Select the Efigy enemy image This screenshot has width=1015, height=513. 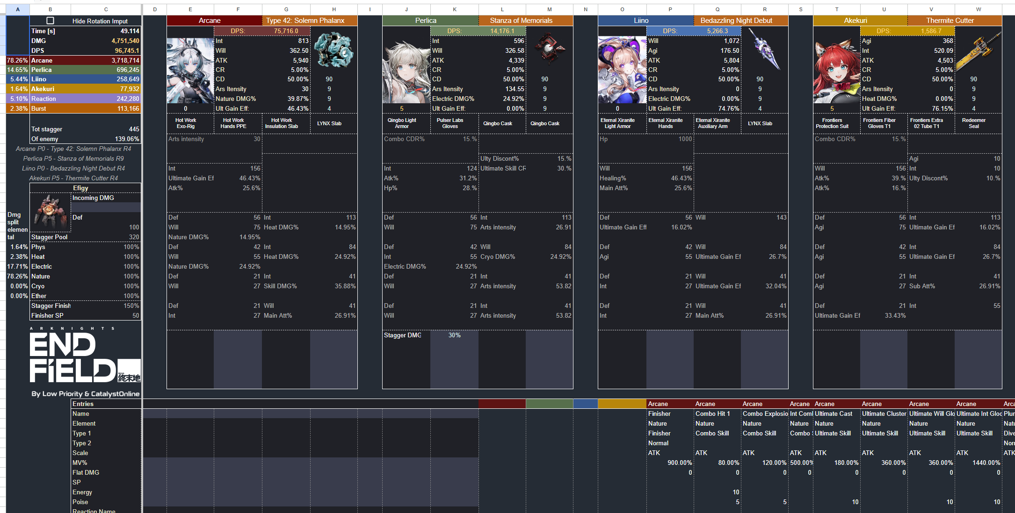50,212
